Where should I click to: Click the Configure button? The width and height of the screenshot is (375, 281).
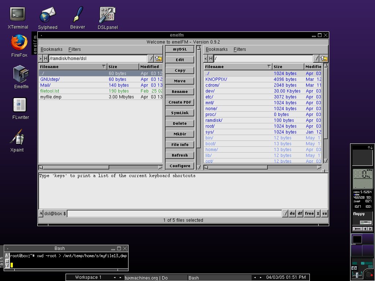click(180, 166)
